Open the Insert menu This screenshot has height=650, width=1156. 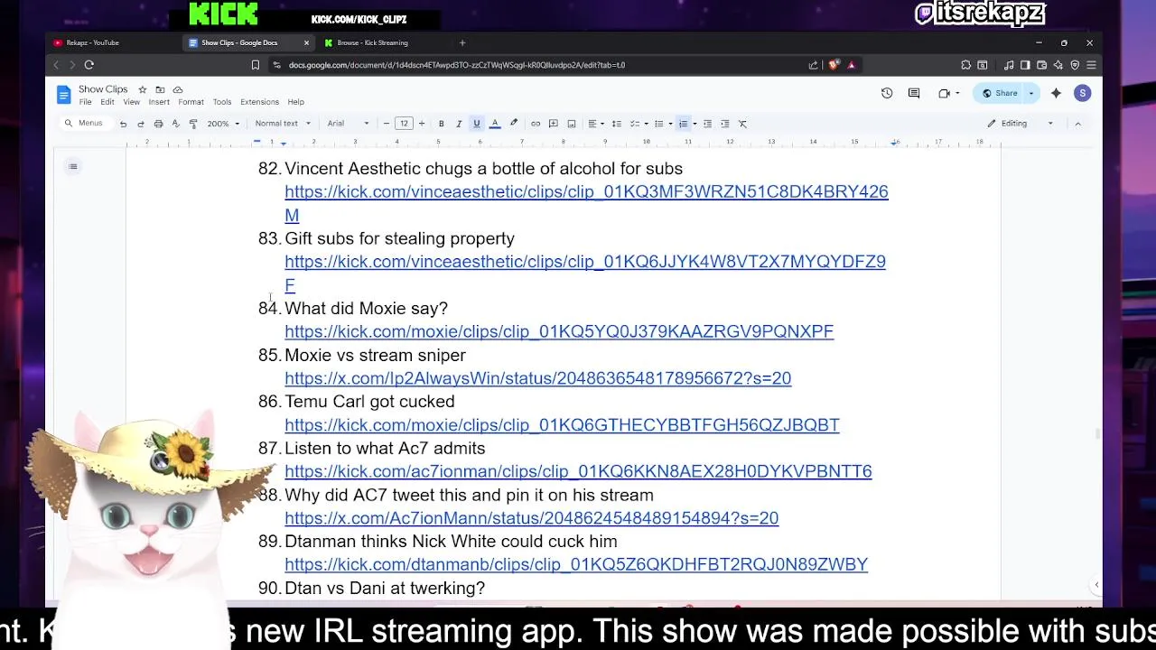pyautogui.click(x=159, y=102)
